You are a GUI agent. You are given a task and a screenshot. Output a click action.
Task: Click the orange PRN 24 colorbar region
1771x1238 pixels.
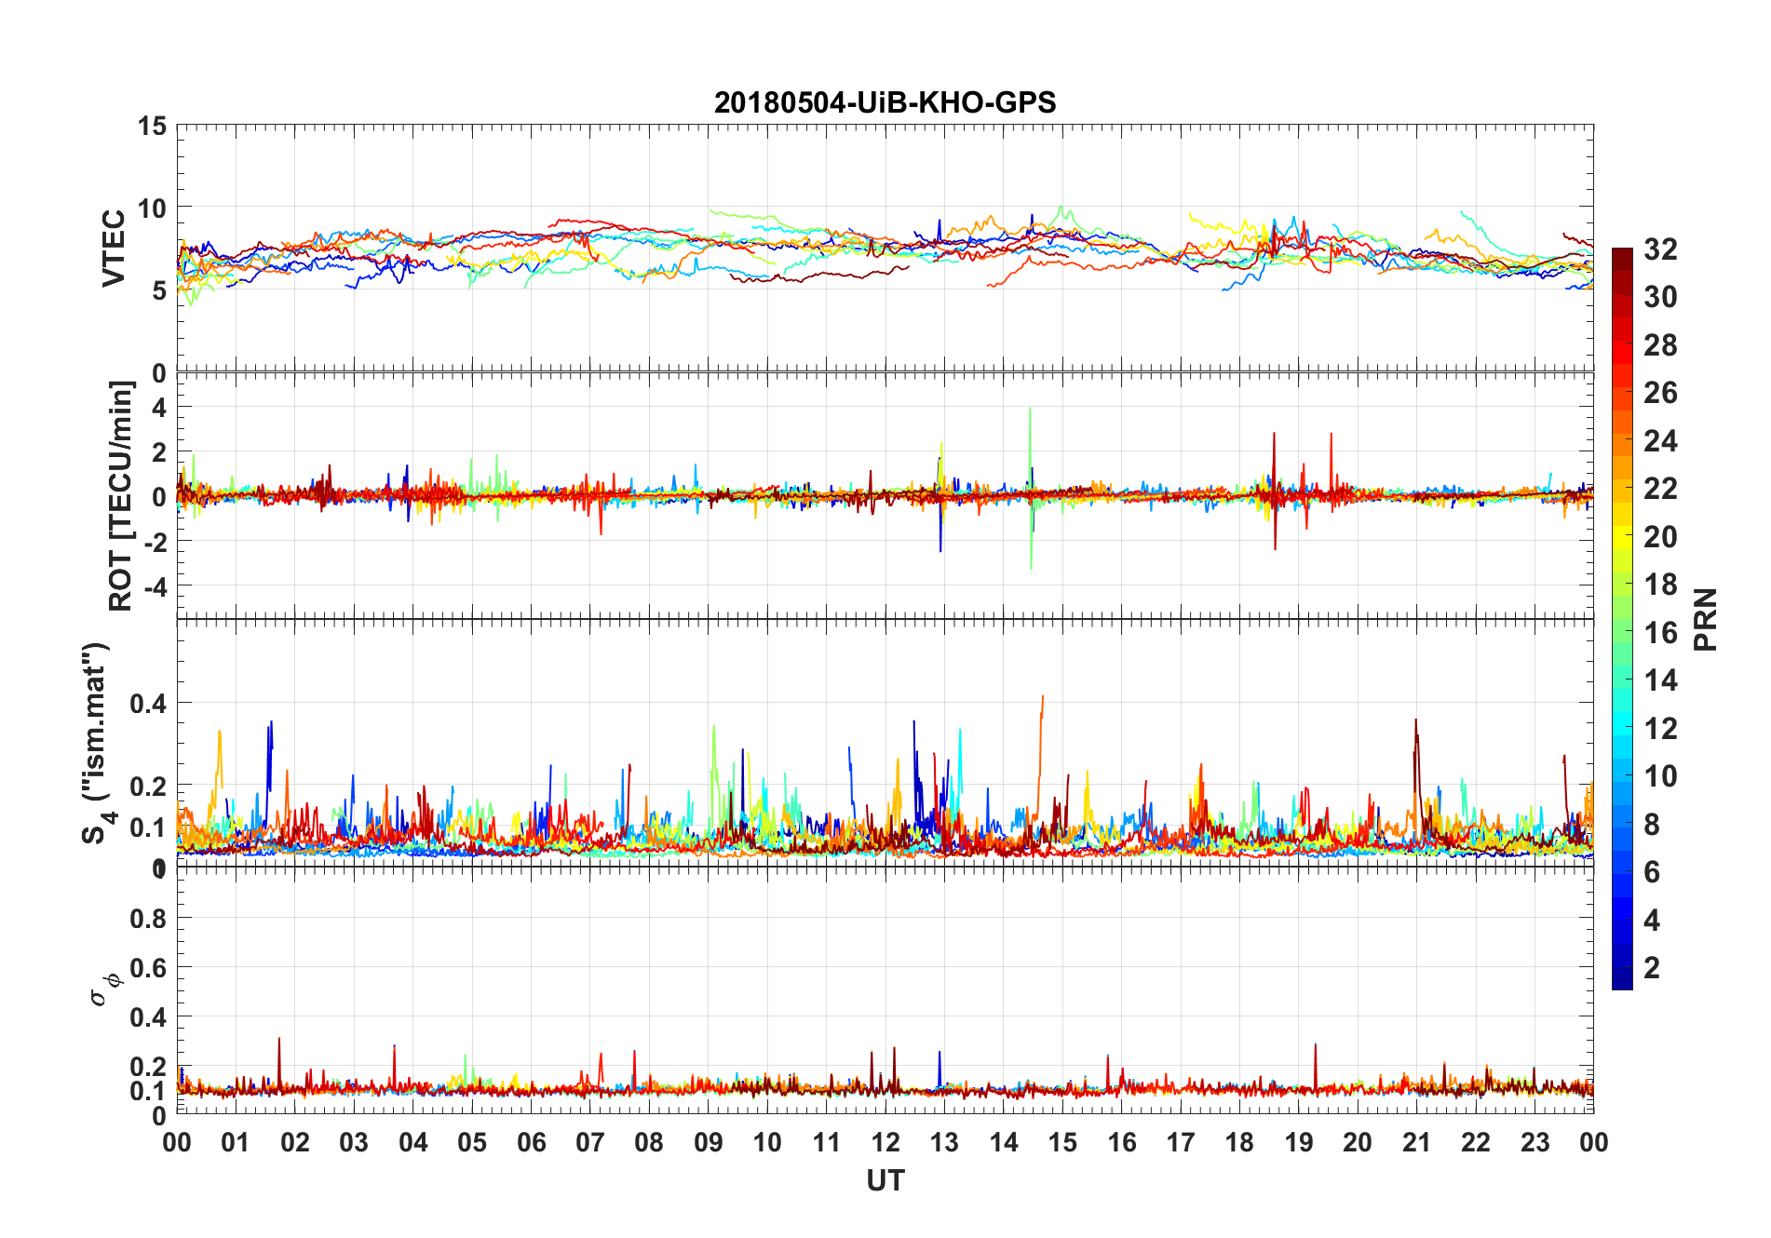(1622, 441)
